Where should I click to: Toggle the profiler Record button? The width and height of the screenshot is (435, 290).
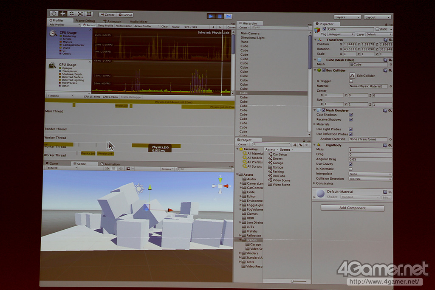coord(89,25)
